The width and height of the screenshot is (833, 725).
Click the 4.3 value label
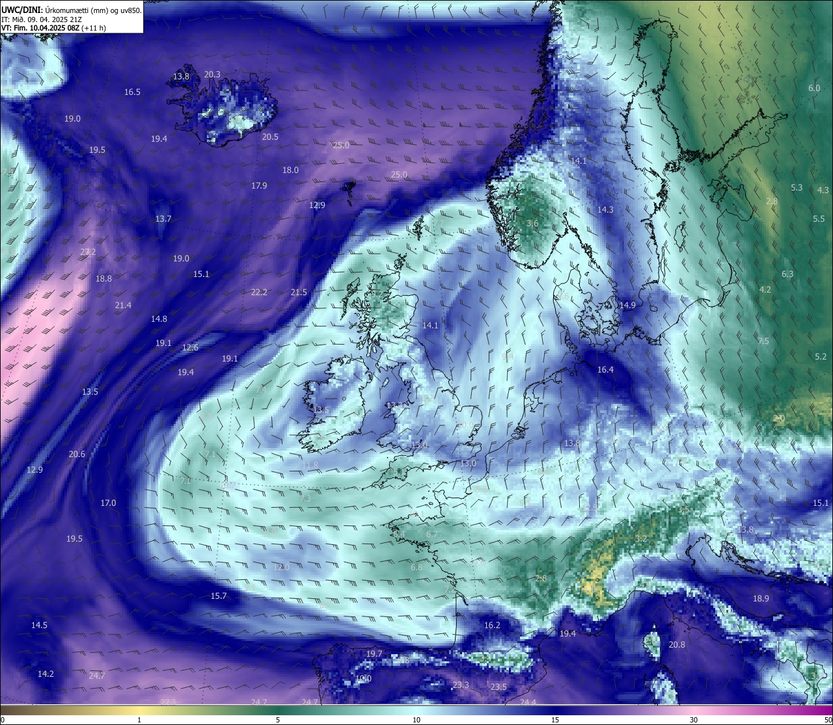pos(823,191)
